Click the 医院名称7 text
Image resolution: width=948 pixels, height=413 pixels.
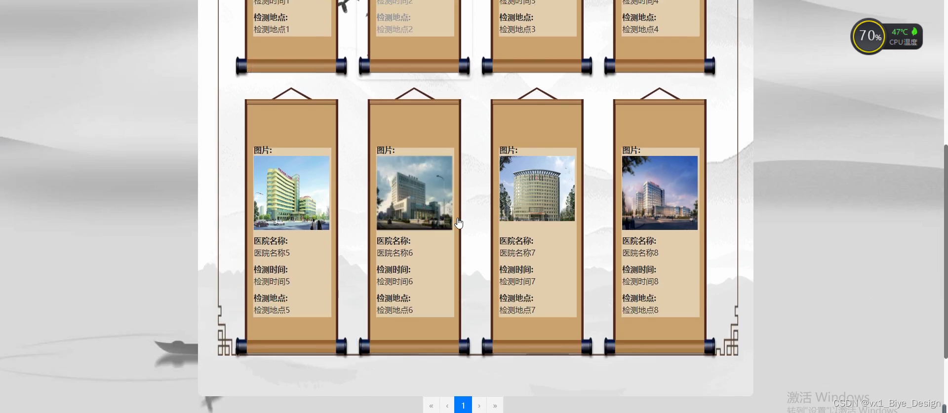(x=517, y=253)
